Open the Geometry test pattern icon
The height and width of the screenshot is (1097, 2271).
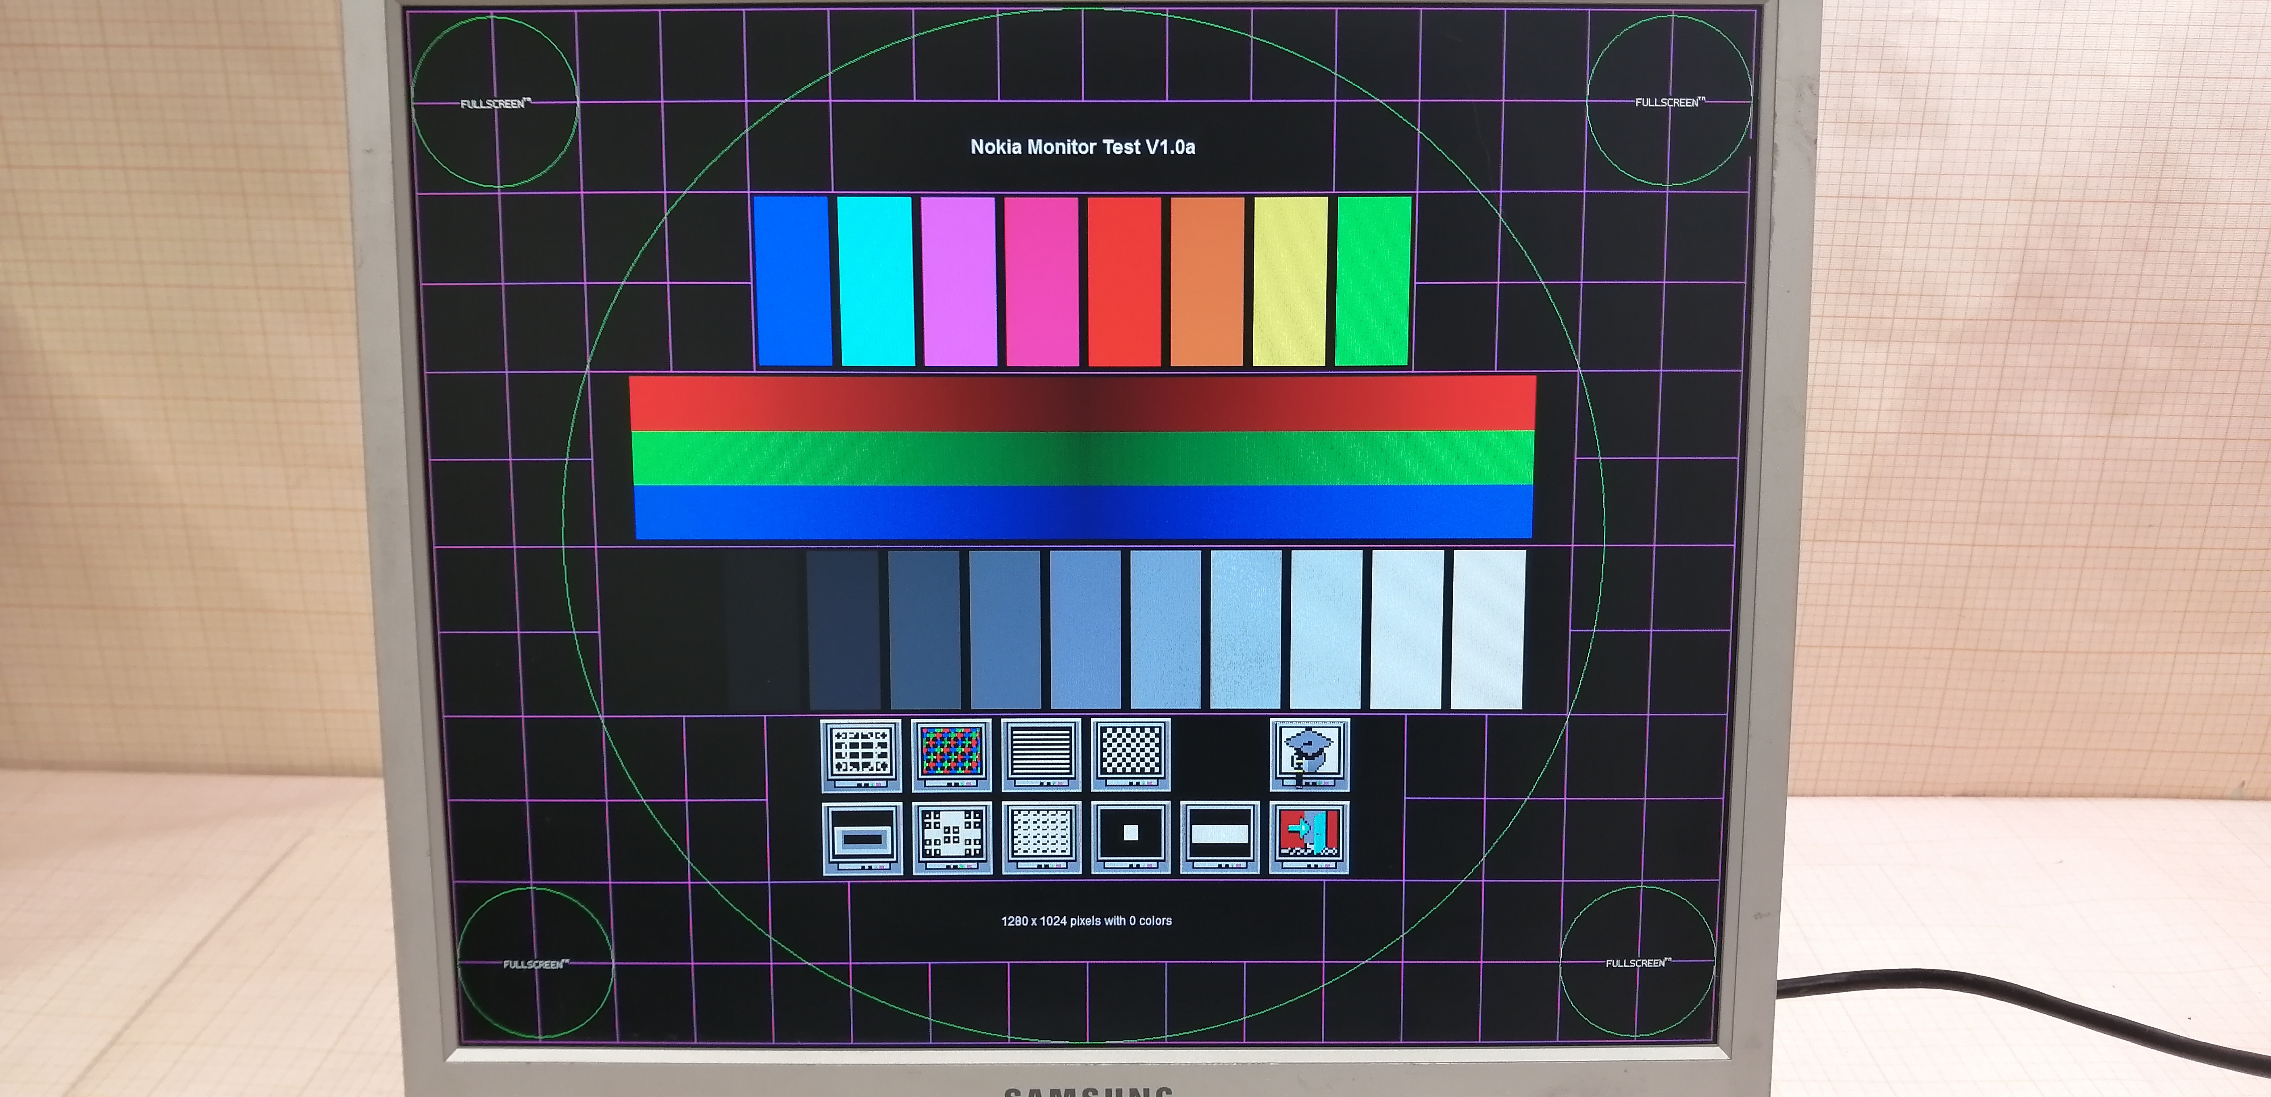[861, 755]
